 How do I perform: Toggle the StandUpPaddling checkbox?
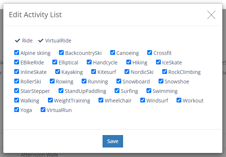60,91
